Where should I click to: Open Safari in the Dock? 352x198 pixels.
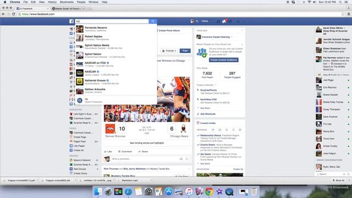tap(128, 191)
